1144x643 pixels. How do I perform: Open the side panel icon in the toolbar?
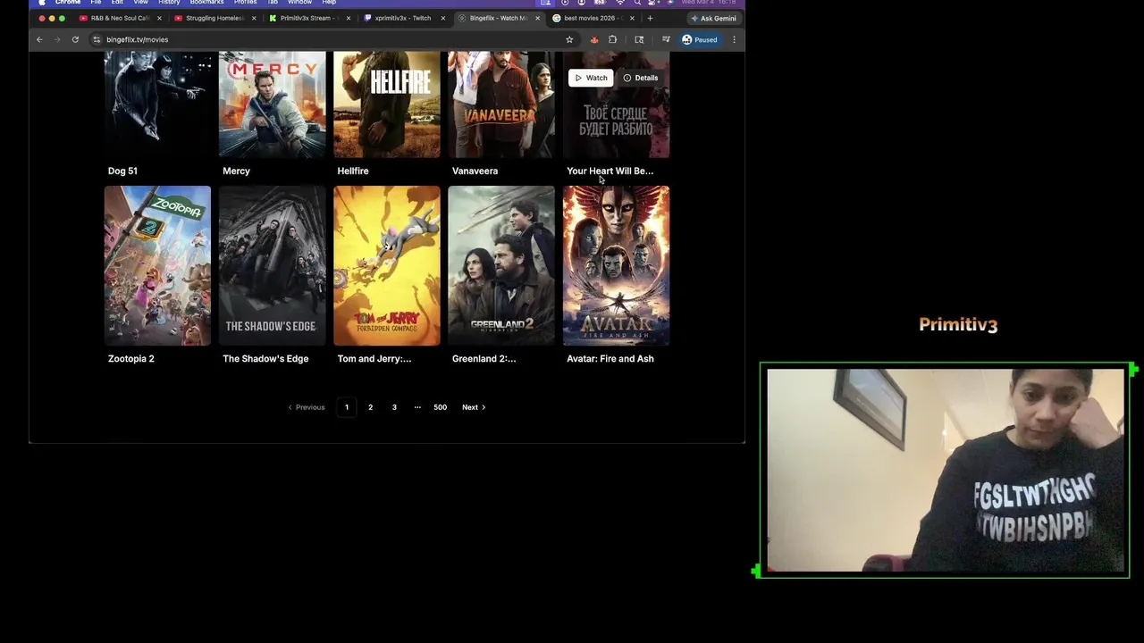[639, 39]
